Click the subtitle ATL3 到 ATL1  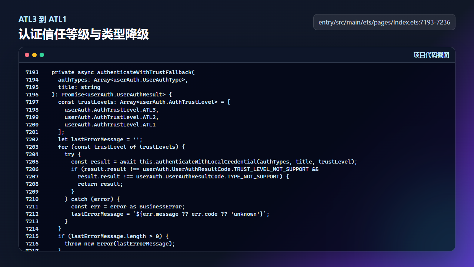pos(43,19)
